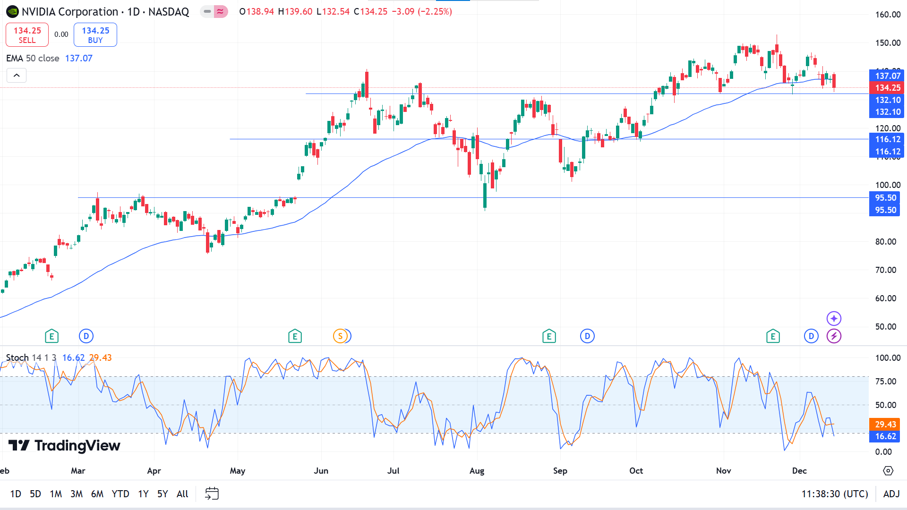Click the purple sparkle icon
This screenshot has height=510, width=907.
point(834,319)
